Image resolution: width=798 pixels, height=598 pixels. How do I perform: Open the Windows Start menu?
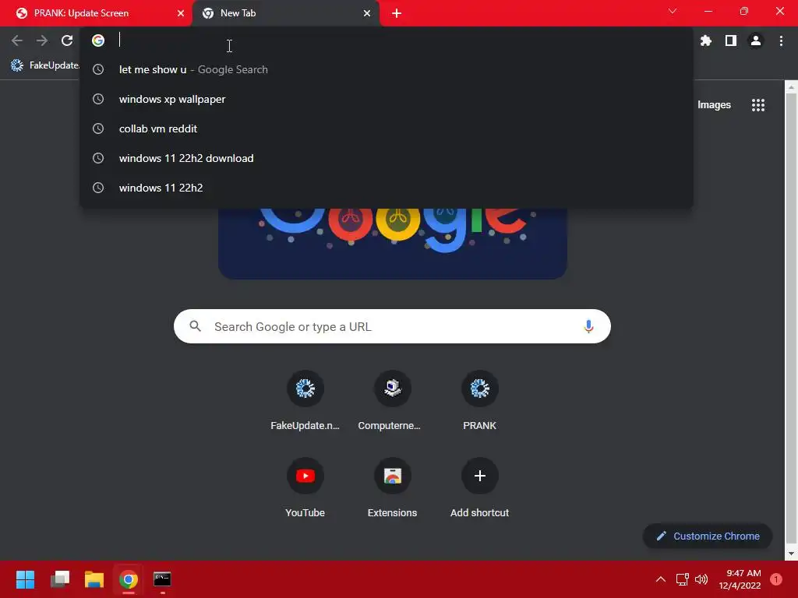26,579
